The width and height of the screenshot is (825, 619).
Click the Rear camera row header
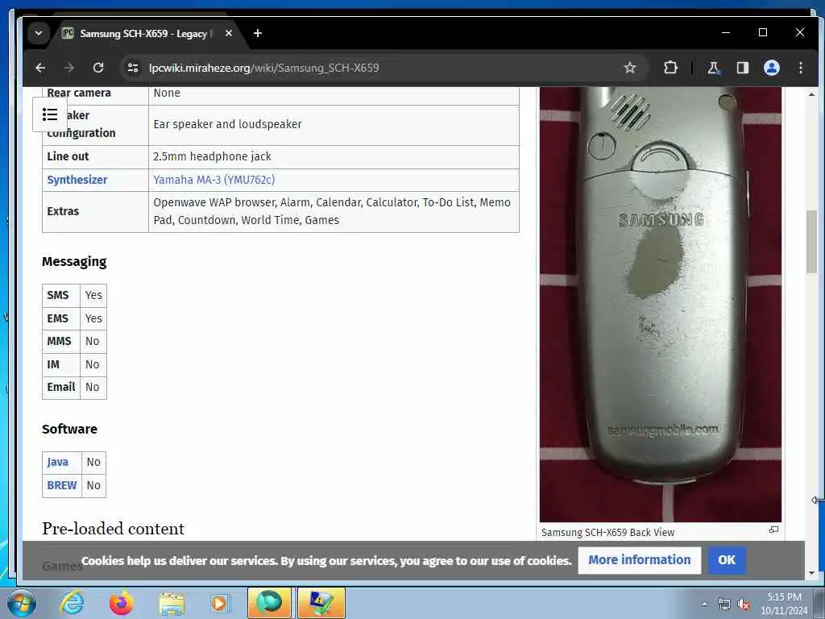pyautogui.click(x=95, y=95)
